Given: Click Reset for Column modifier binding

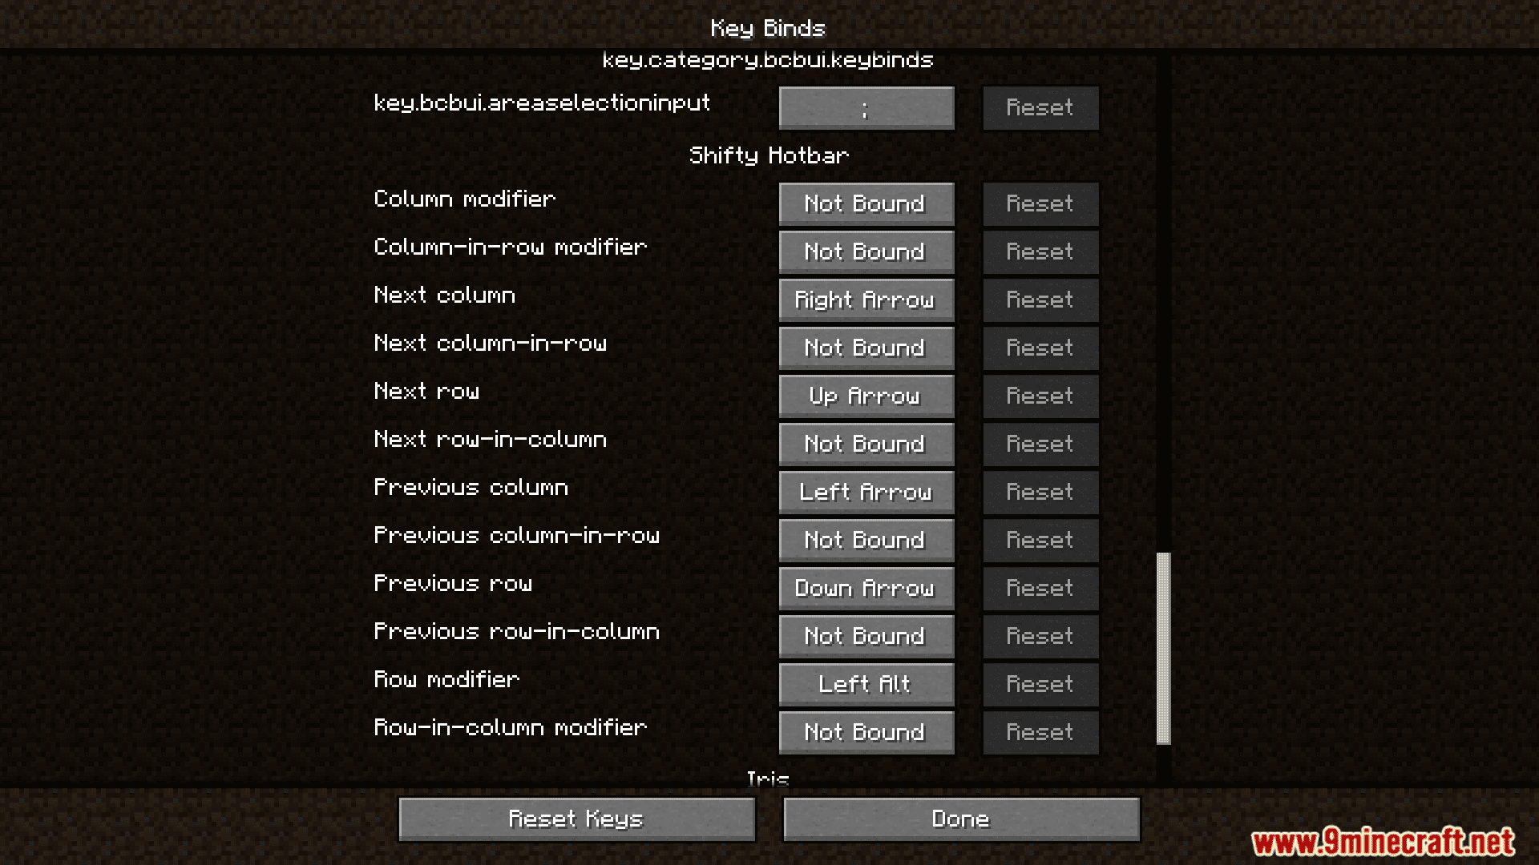Looking at the screenshot, I should click(x=1039, y=203).
